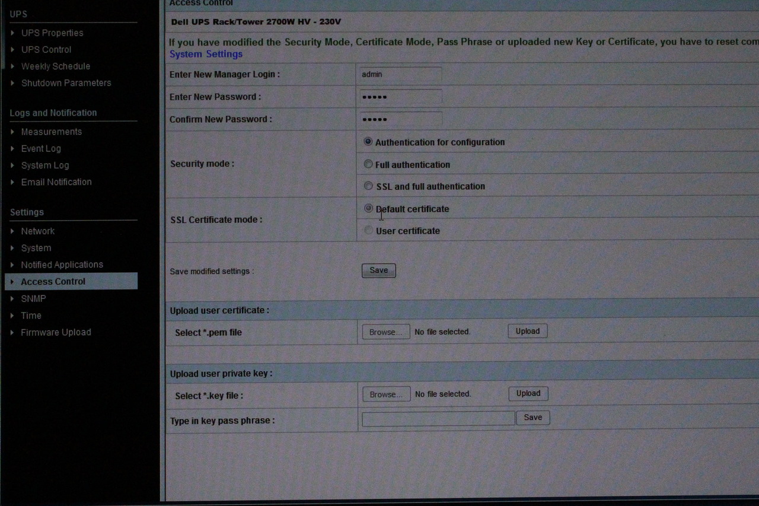Image resolution: width=759 pixels, height=506 pixels.
Task: Go to Firmware Upload page
Action: [x=56, y=332]
